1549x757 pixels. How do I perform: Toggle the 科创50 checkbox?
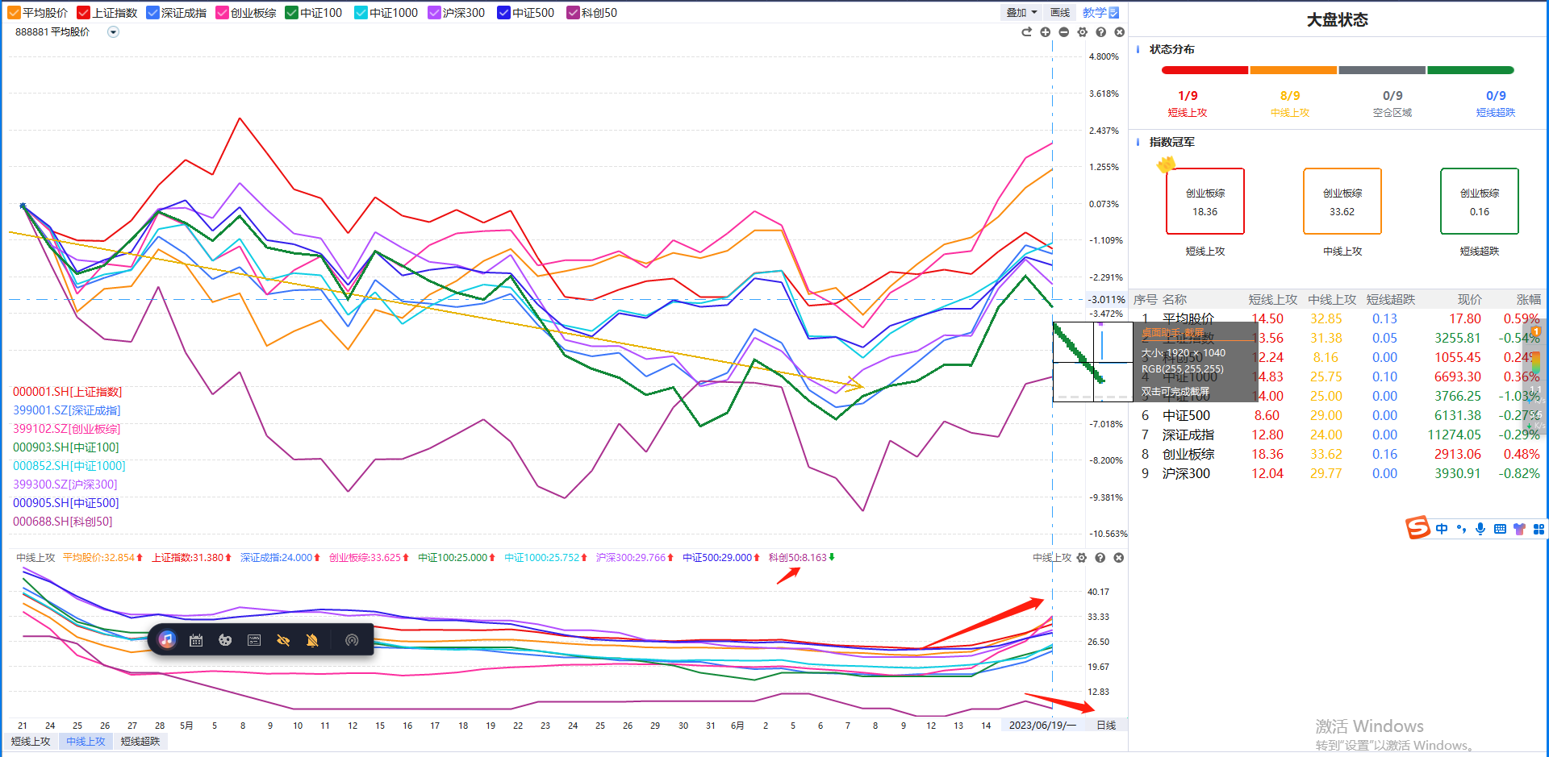(573, 13)
